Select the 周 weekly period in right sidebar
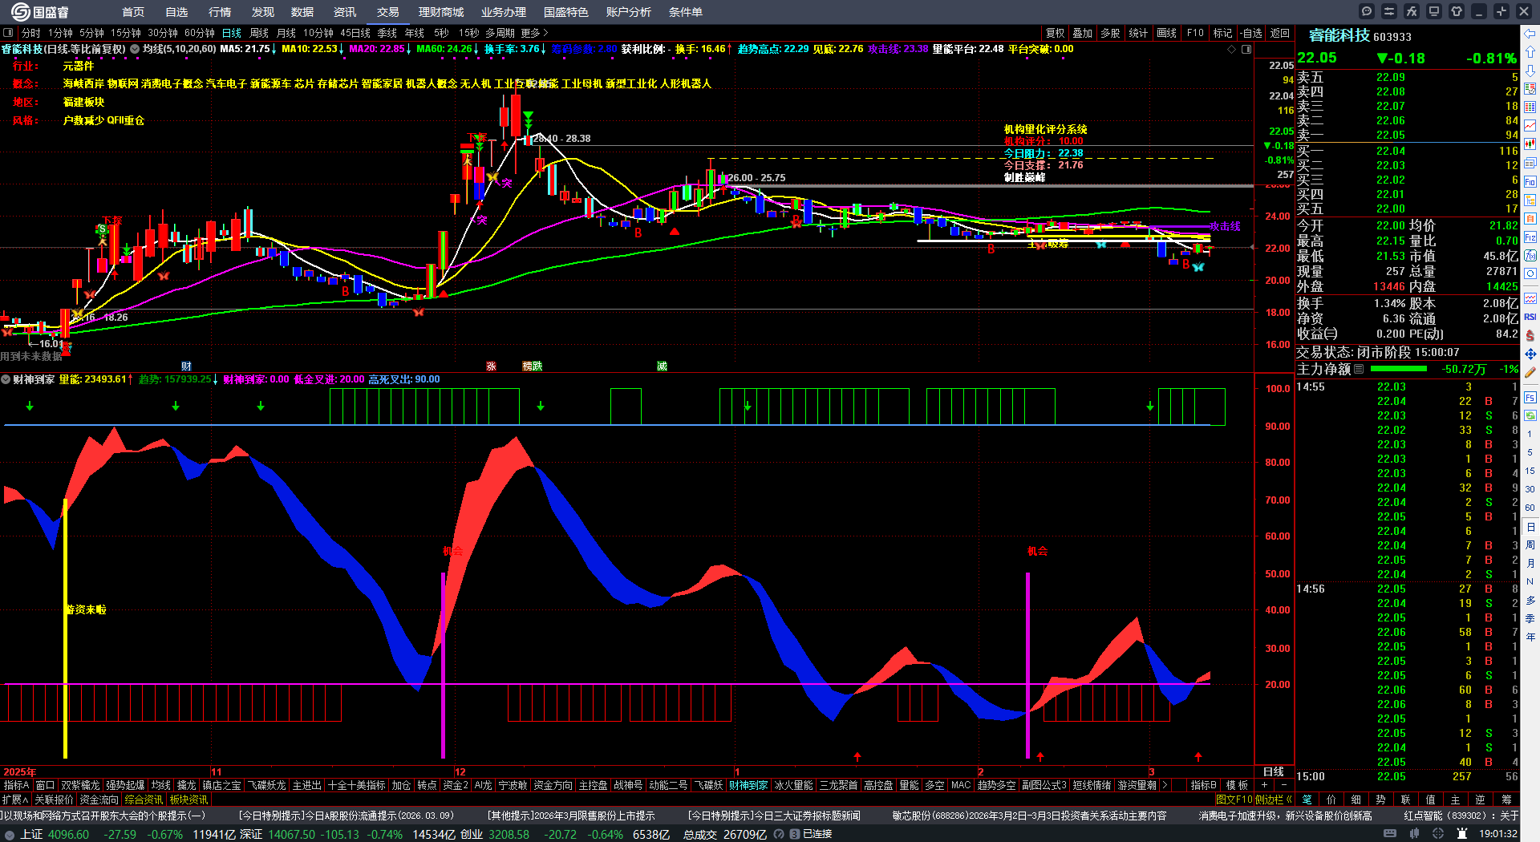 click(x=1530, y=545)
